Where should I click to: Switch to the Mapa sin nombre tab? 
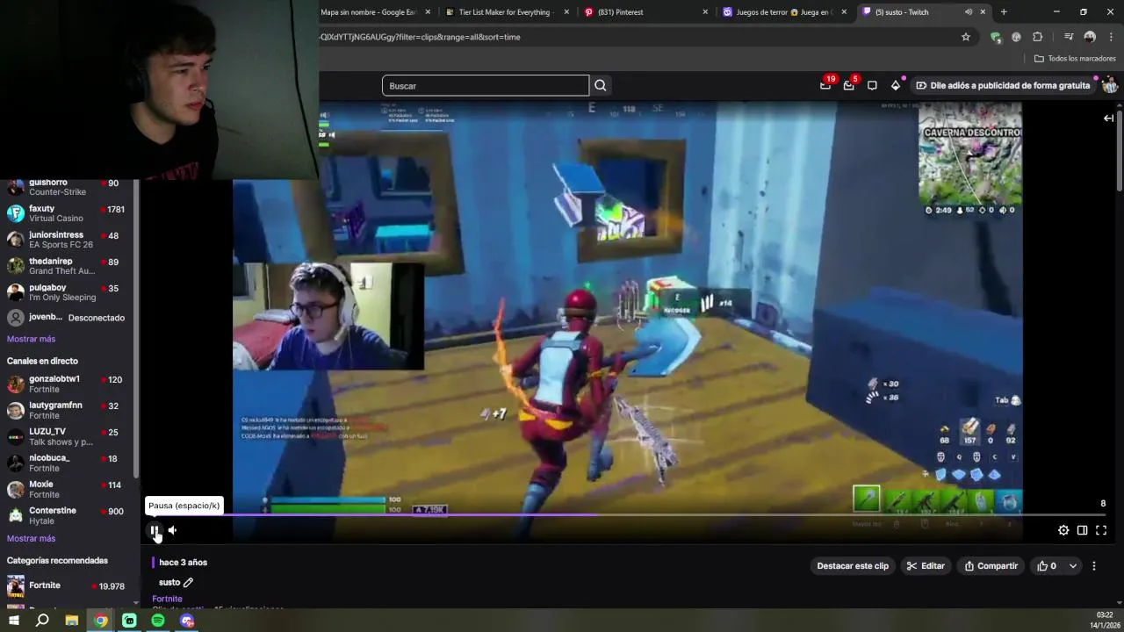(x=369, y=12)
